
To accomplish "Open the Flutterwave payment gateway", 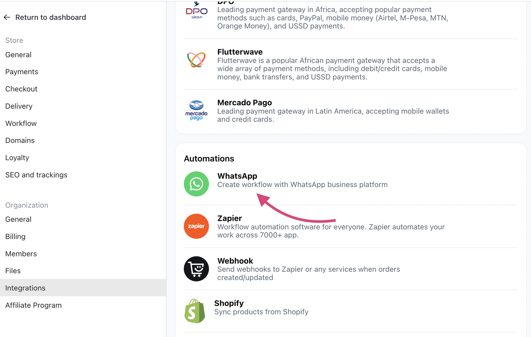I will 240,52.
